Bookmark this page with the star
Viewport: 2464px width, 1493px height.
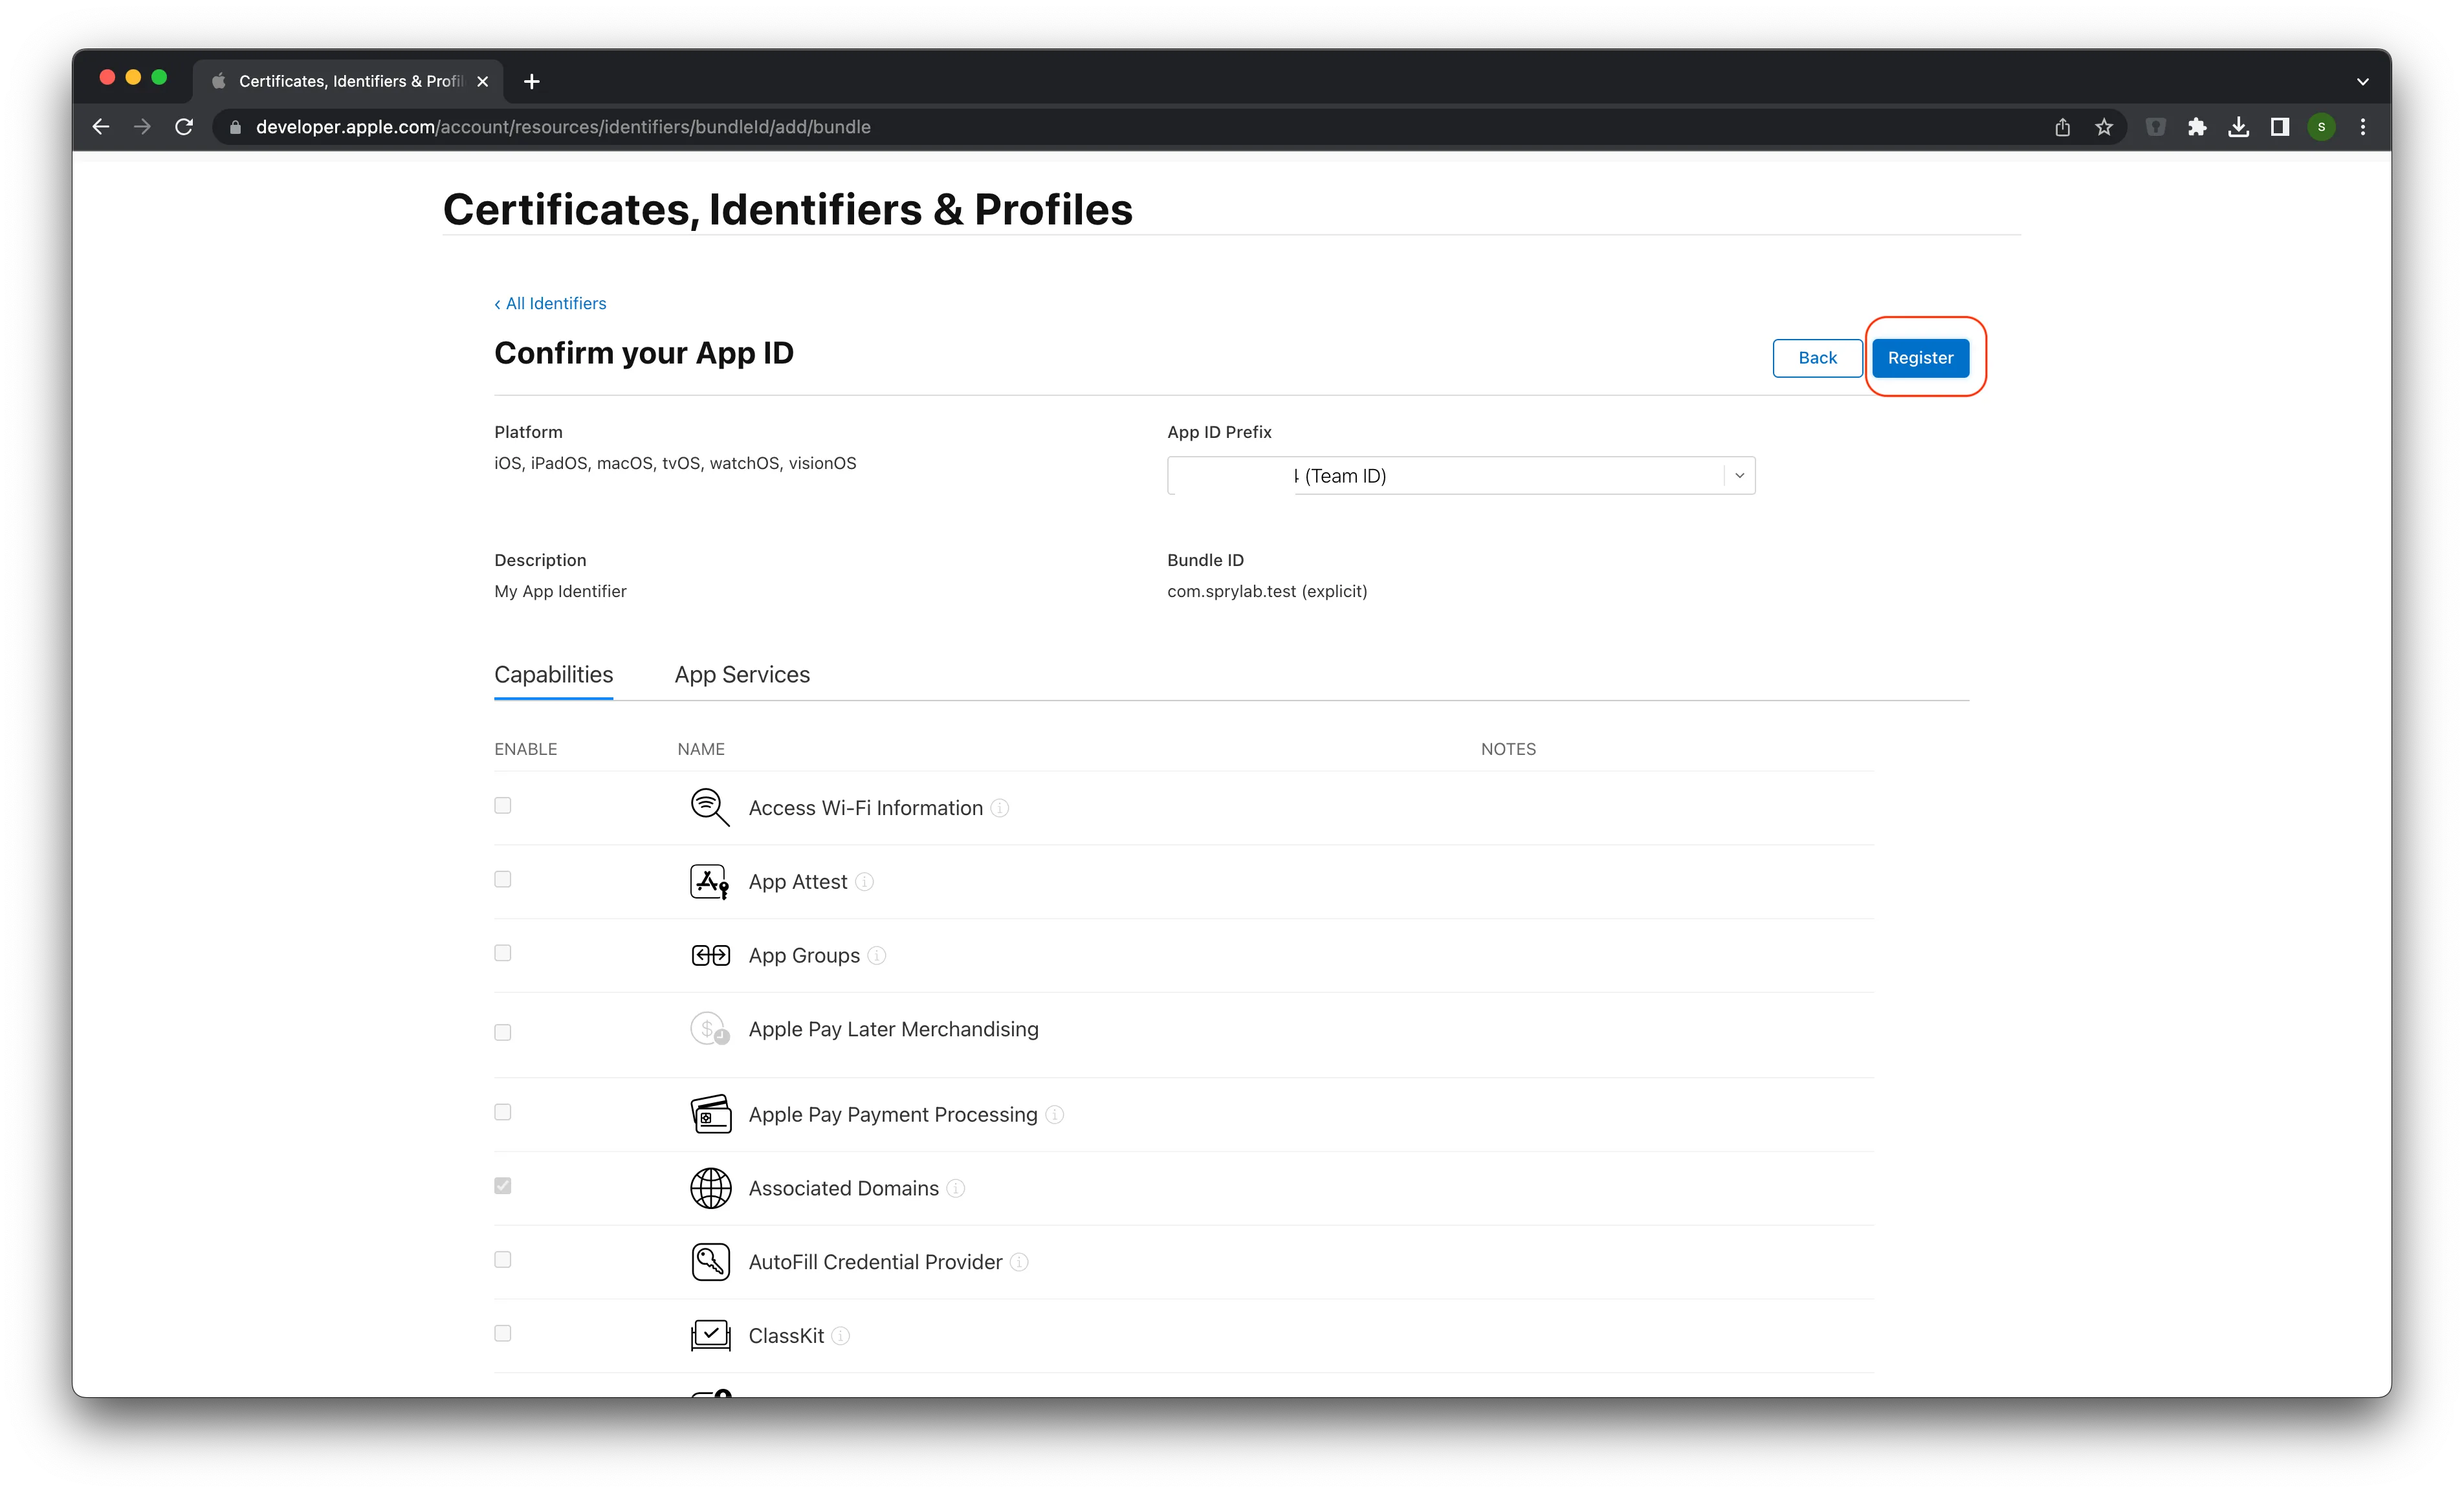[2104, 127]
